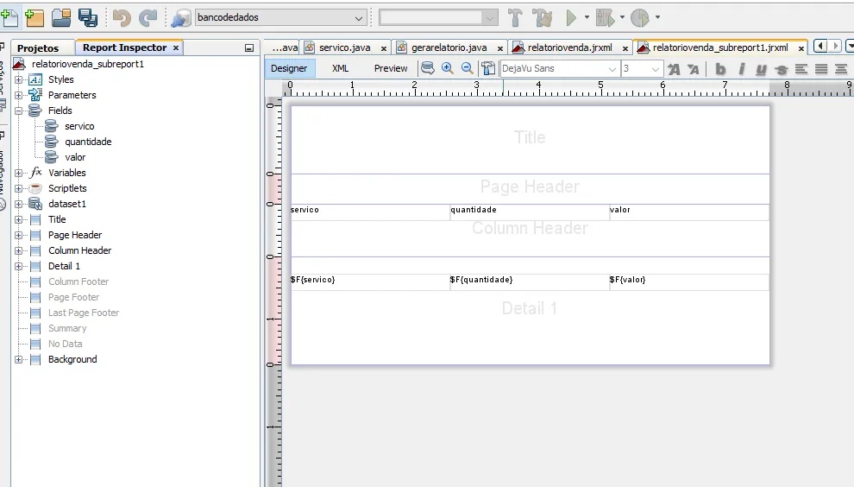Select the relatoriovenda_subreport1.jrxml tab
Viewport: 854px width, 487px height.
click(x=720, y=47)
